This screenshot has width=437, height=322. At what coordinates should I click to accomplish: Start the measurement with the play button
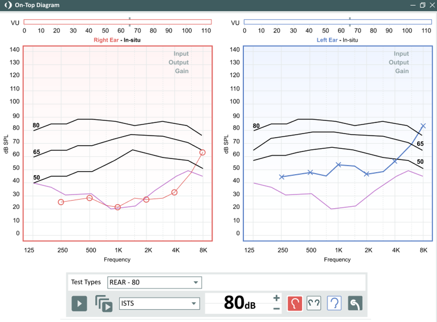pos(79,303)
